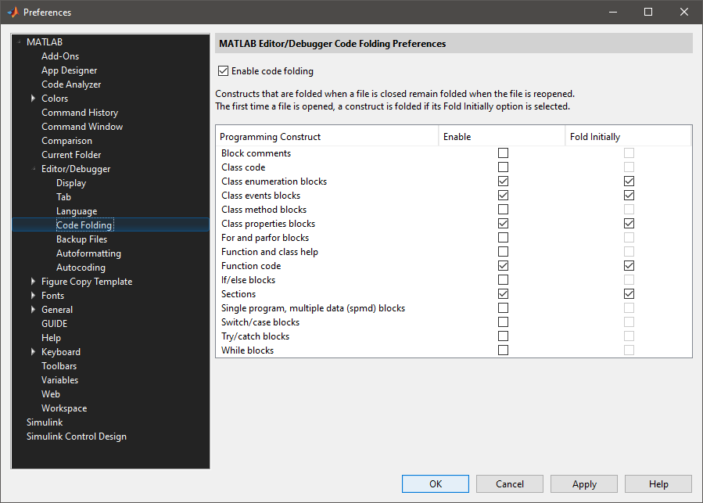Image resolution: width=703 pixels, height=503 pixels.
Task: Uncheck Fold Initially for Function code
Action: coord(629,266)
